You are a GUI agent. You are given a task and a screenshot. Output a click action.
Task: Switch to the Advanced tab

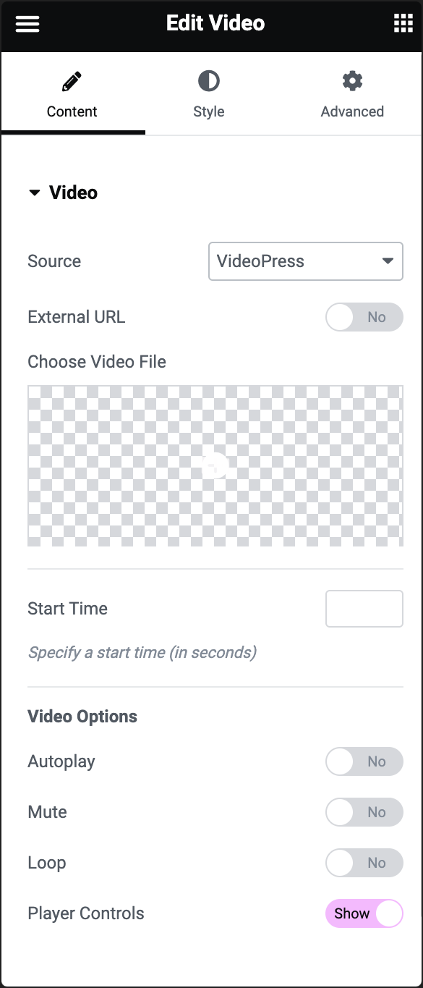click(352, 94)
